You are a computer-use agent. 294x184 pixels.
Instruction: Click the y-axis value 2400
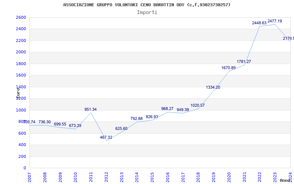click(x=21, y=29)
